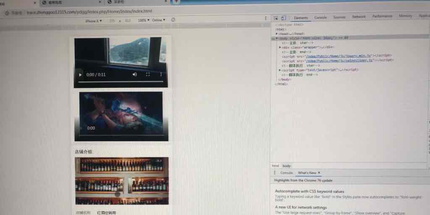Open the drawer three-dot menu beside Console
Screen dimensions: 430x215
[275, 173]
